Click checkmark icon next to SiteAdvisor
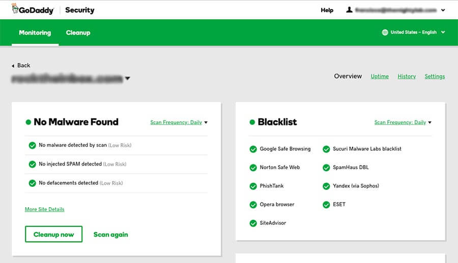The height and width of the screenshot is (263, 458). (x=253, y=223)
